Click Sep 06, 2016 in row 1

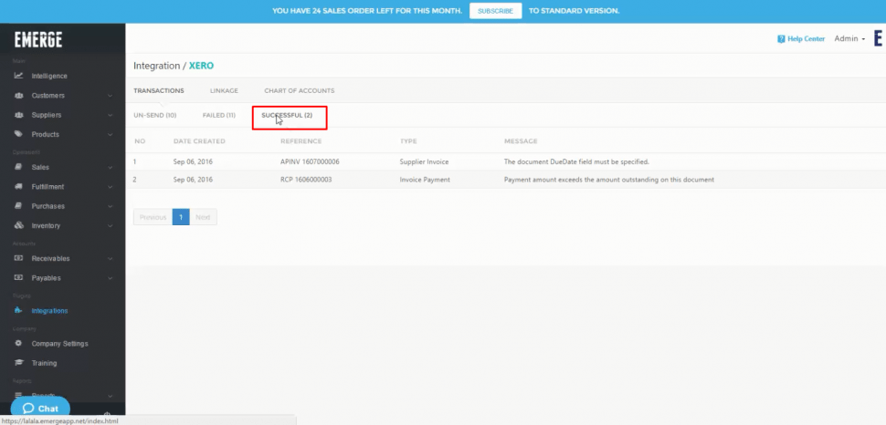(193, 161)
